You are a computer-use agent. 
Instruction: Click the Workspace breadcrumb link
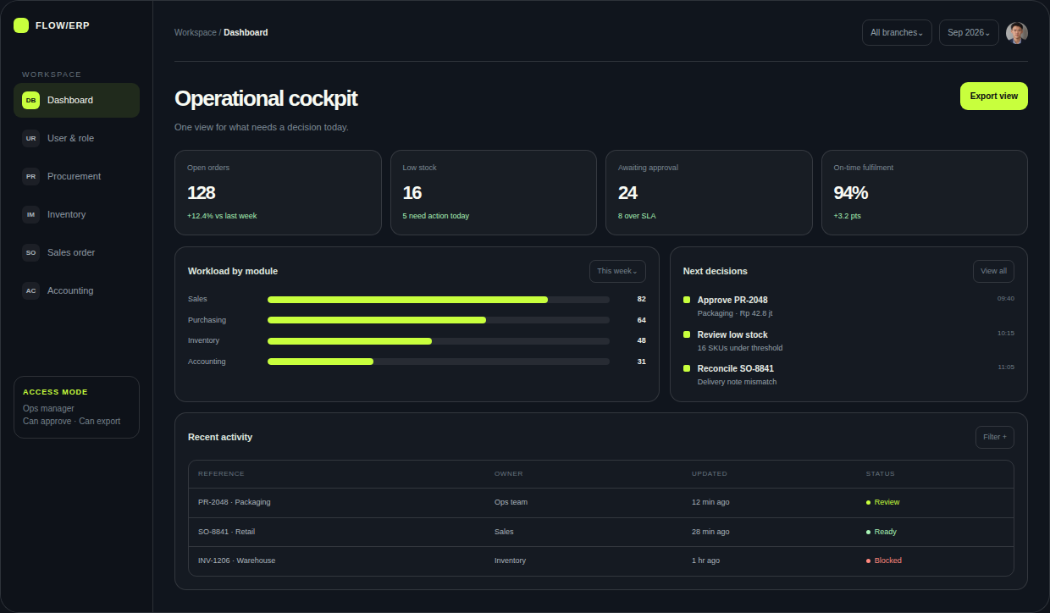pos(196,32)
